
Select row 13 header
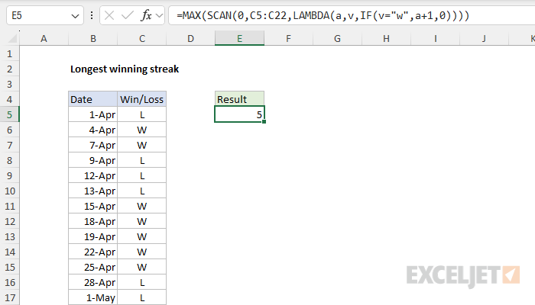point(9,236)
